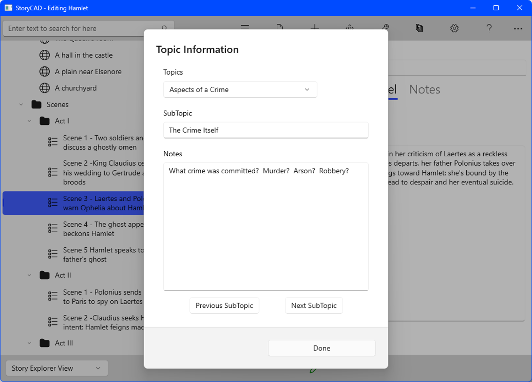Image resolution: width=532 pixels, height=382 pixels.
Task: Select the Act III node label
Action: click(x=64, y=343)
